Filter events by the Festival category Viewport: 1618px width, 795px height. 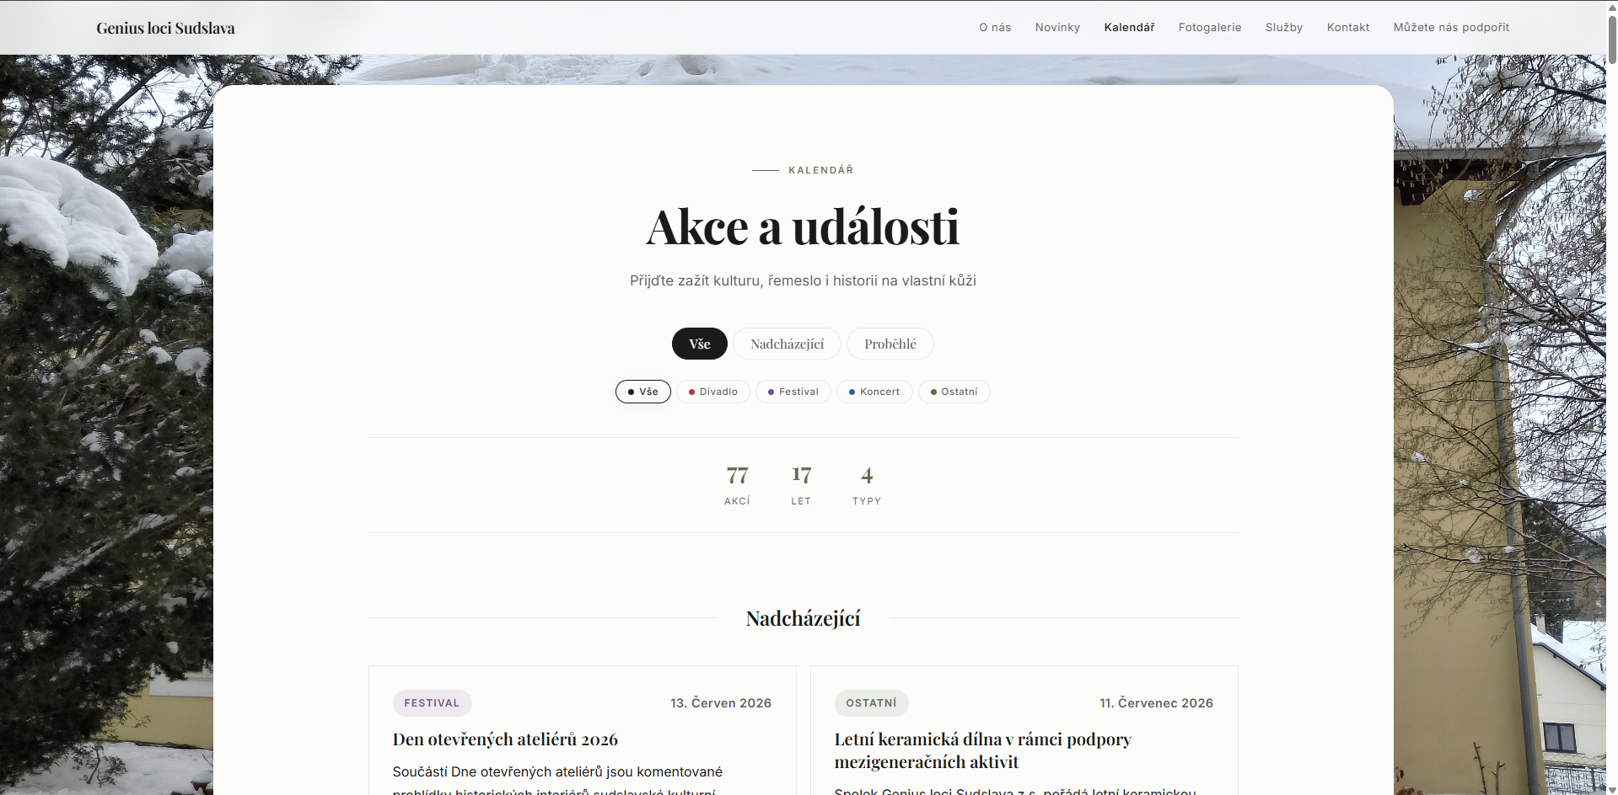793,392
